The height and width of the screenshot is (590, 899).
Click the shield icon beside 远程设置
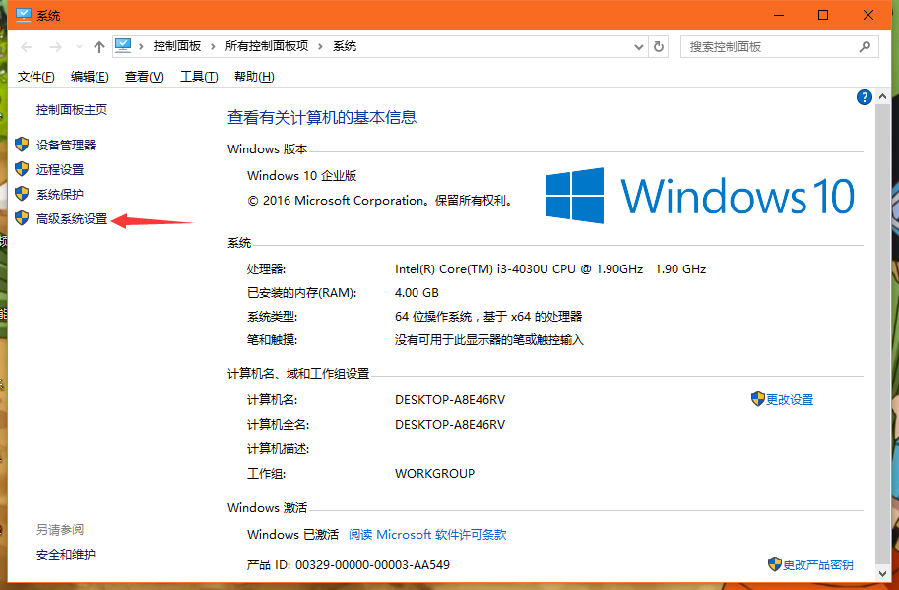coord(22,169)
